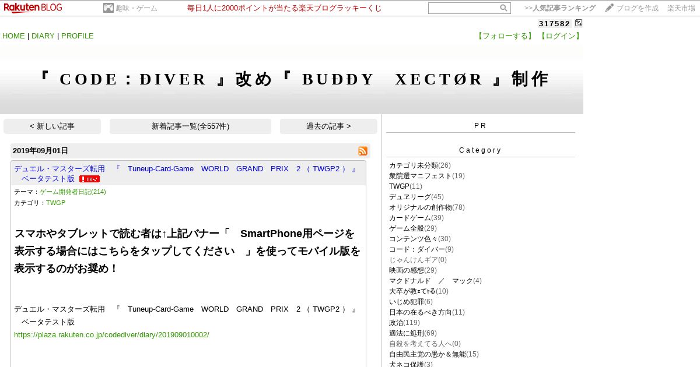Open the lucky kuji 2000 points link

pos(285,8)
